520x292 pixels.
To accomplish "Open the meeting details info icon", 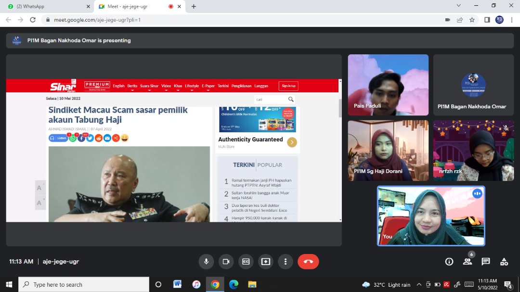I will tap(449, 262).
